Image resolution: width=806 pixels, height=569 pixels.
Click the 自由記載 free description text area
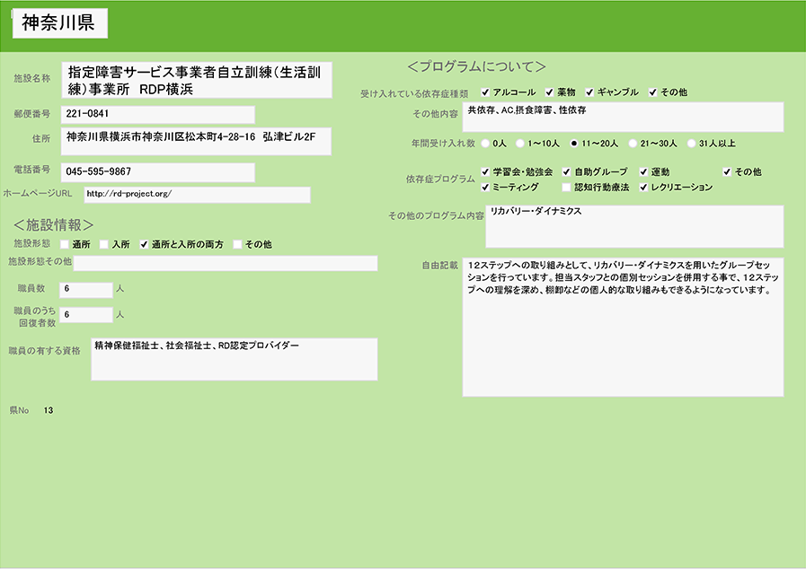pyautogui.click(x=623, y=328)
